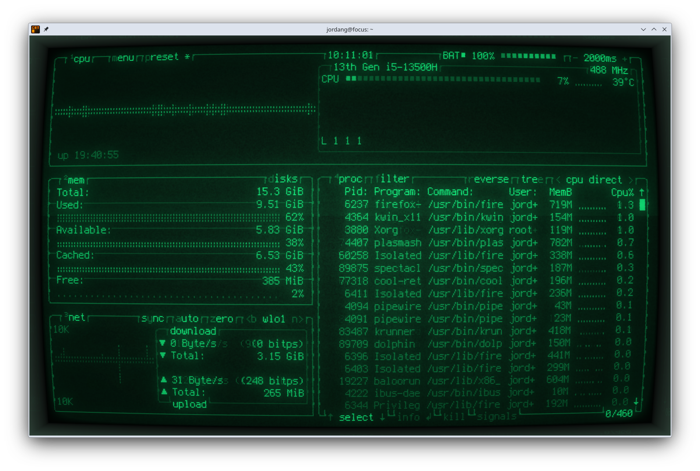The image size is (700, 471).
Task: Switch to previous network interface b
Action: coord(252,319)
